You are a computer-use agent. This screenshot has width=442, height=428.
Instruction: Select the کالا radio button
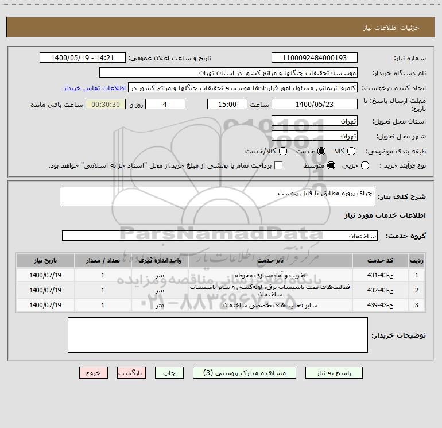351,151
